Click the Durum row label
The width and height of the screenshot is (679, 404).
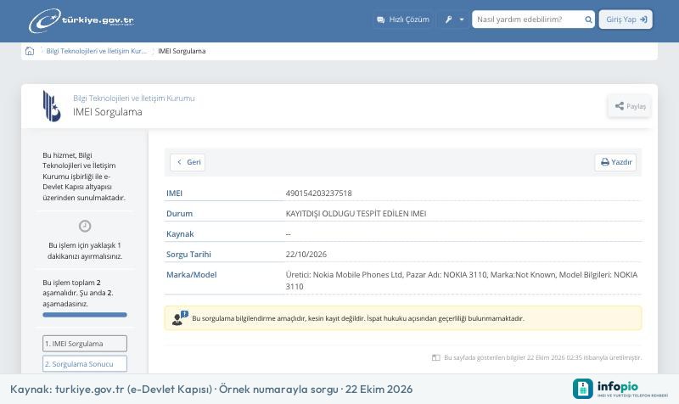(x=179, y=214)
